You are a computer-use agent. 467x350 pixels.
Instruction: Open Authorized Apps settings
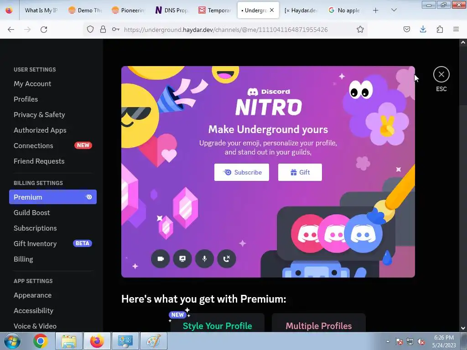tap(53, 130)
